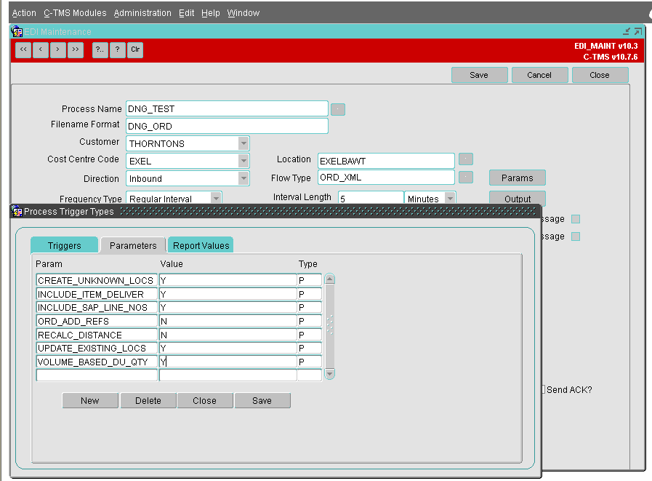
Task: Click the Params button
Action: click(518, 178)
